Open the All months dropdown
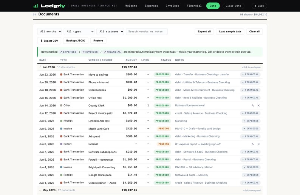 click(49, 32)
